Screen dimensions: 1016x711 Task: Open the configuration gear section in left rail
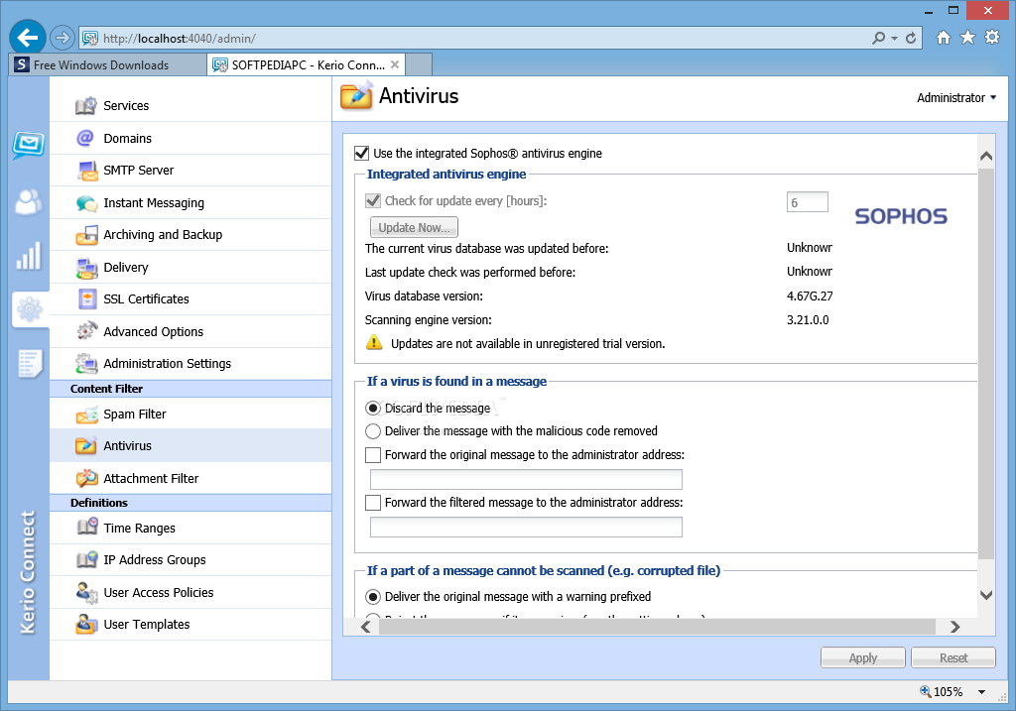[x=30, y=309]
